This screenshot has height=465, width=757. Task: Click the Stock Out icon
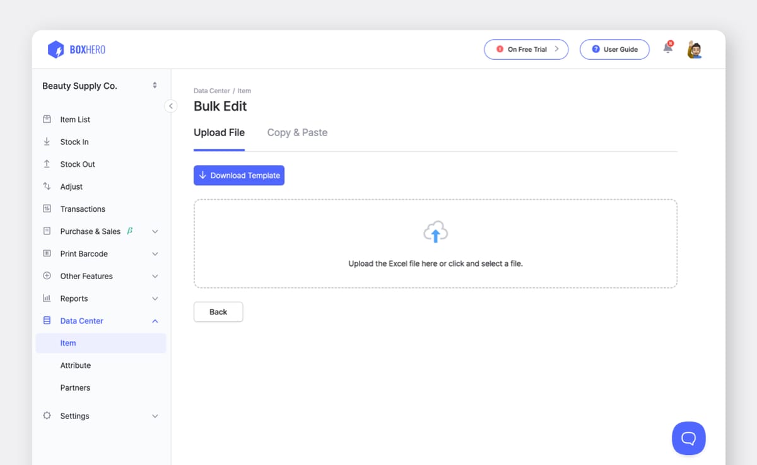click(47, 164)
